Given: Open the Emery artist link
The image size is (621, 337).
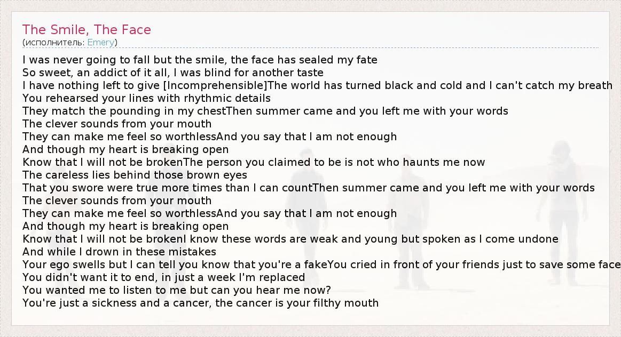Looking at the screenshot, I should [x=100, y=43].
